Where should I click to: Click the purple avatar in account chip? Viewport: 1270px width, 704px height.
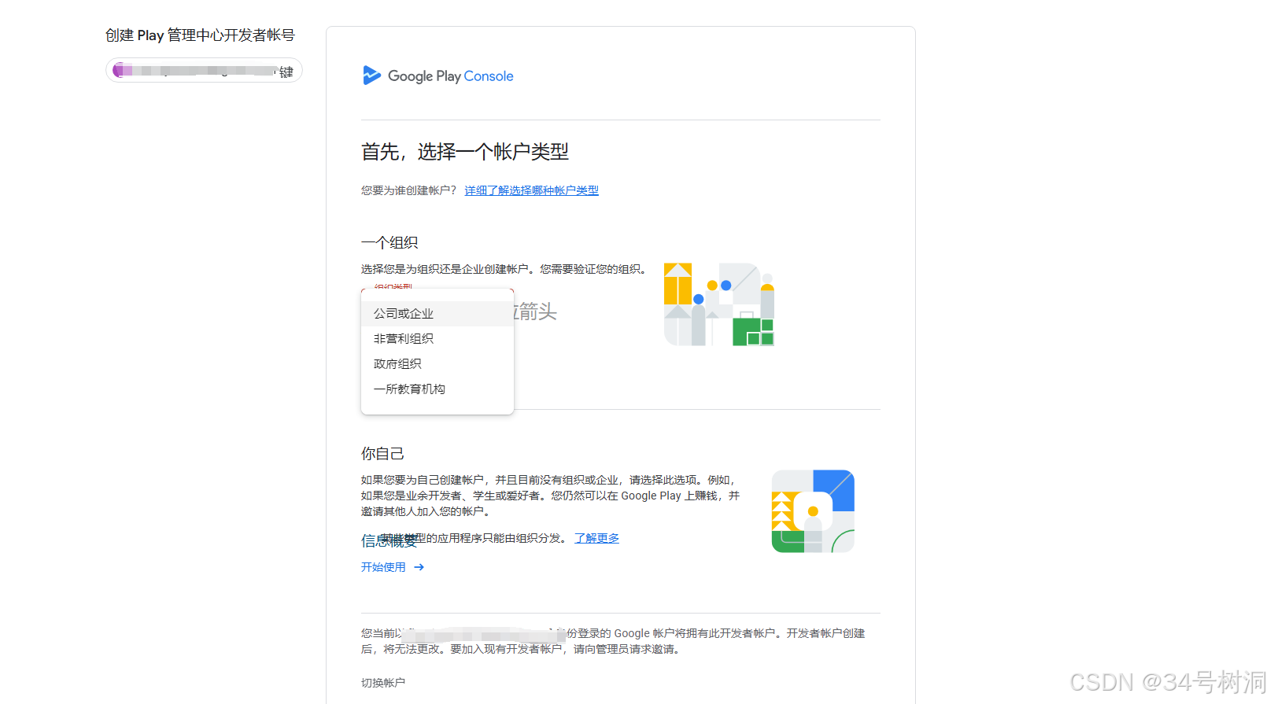click(120, 71)
